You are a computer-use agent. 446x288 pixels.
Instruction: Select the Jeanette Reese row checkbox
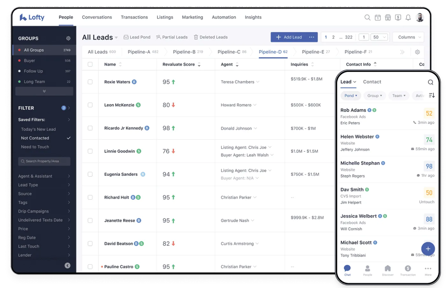(x=90, y=220)
